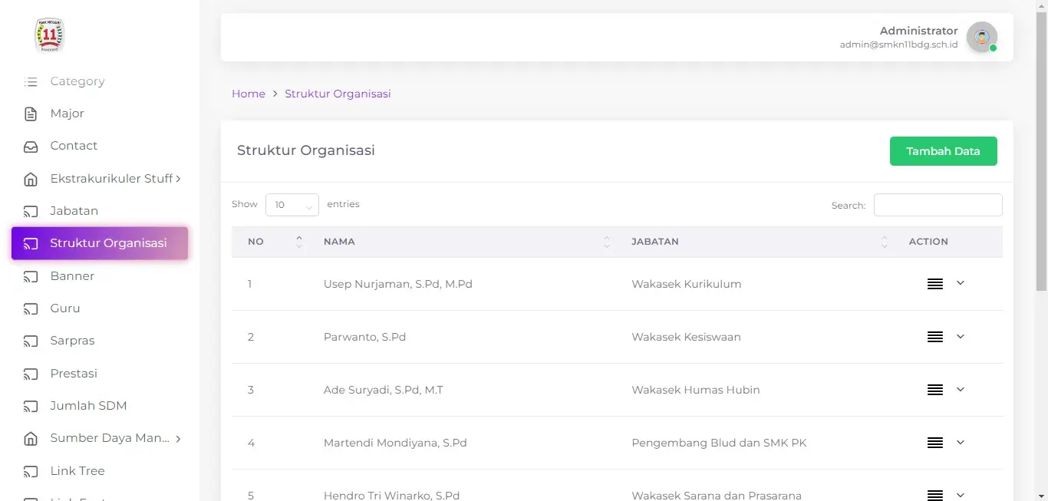
Task: Click the Ekstrakurikuler Stuff home icon
Action: [31, 180]
